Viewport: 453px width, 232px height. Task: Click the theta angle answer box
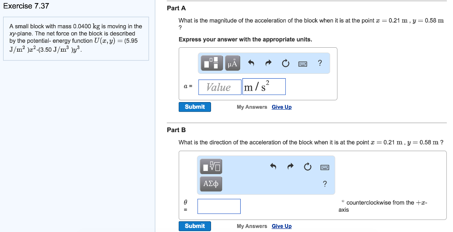point(219,206)
